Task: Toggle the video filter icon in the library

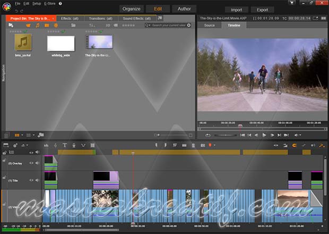Action: point(28,26)
